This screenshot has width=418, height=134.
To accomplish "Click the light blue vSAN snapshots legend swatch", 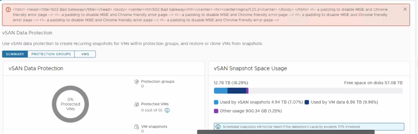I will (216, 102).
